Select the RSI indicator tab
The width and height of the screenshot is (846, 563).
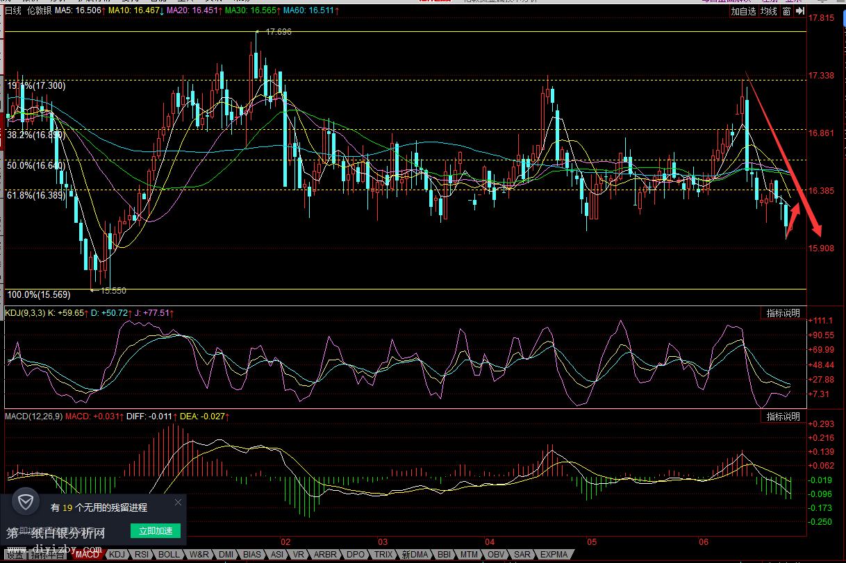[x=142, y=555]
